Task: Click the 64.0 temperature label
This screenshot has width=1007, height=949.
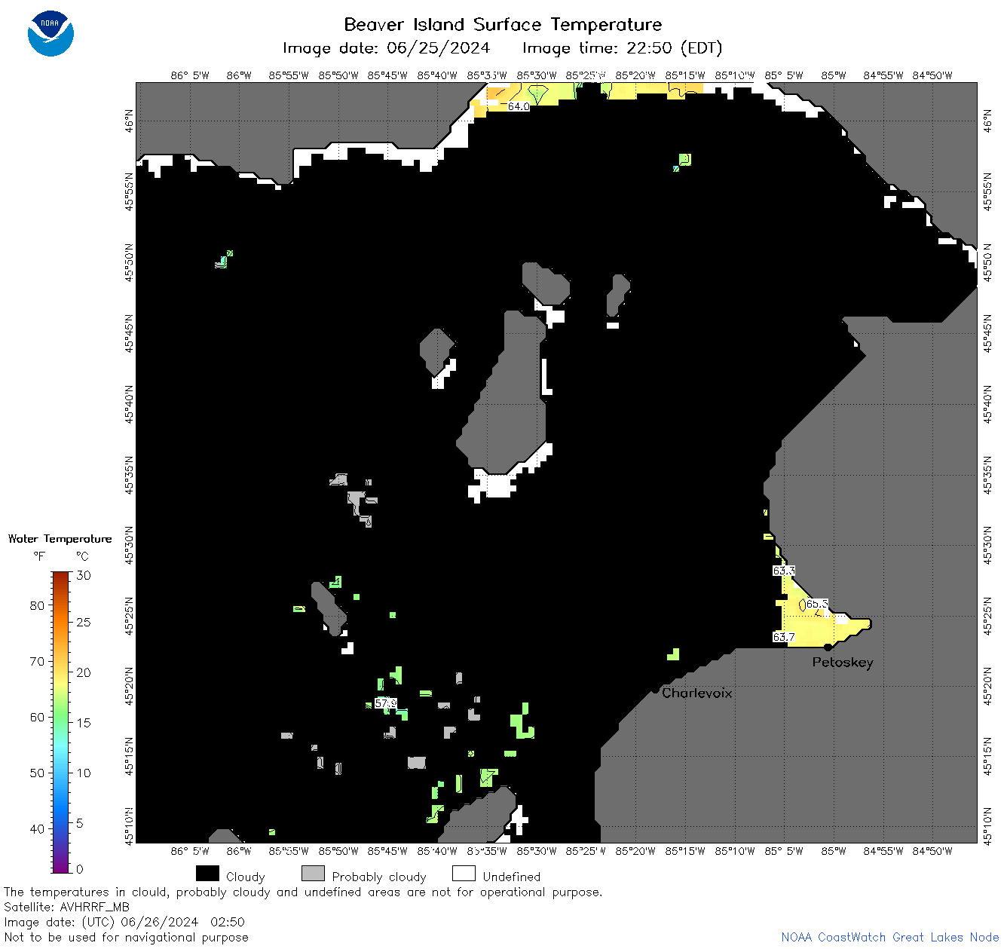Action: [x=519, y=106]
